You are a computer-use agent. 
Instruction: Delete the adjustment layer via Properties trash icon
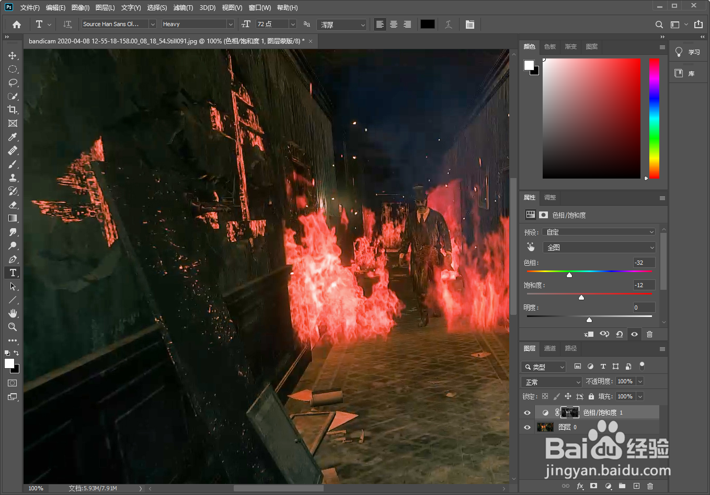[649, 334]
